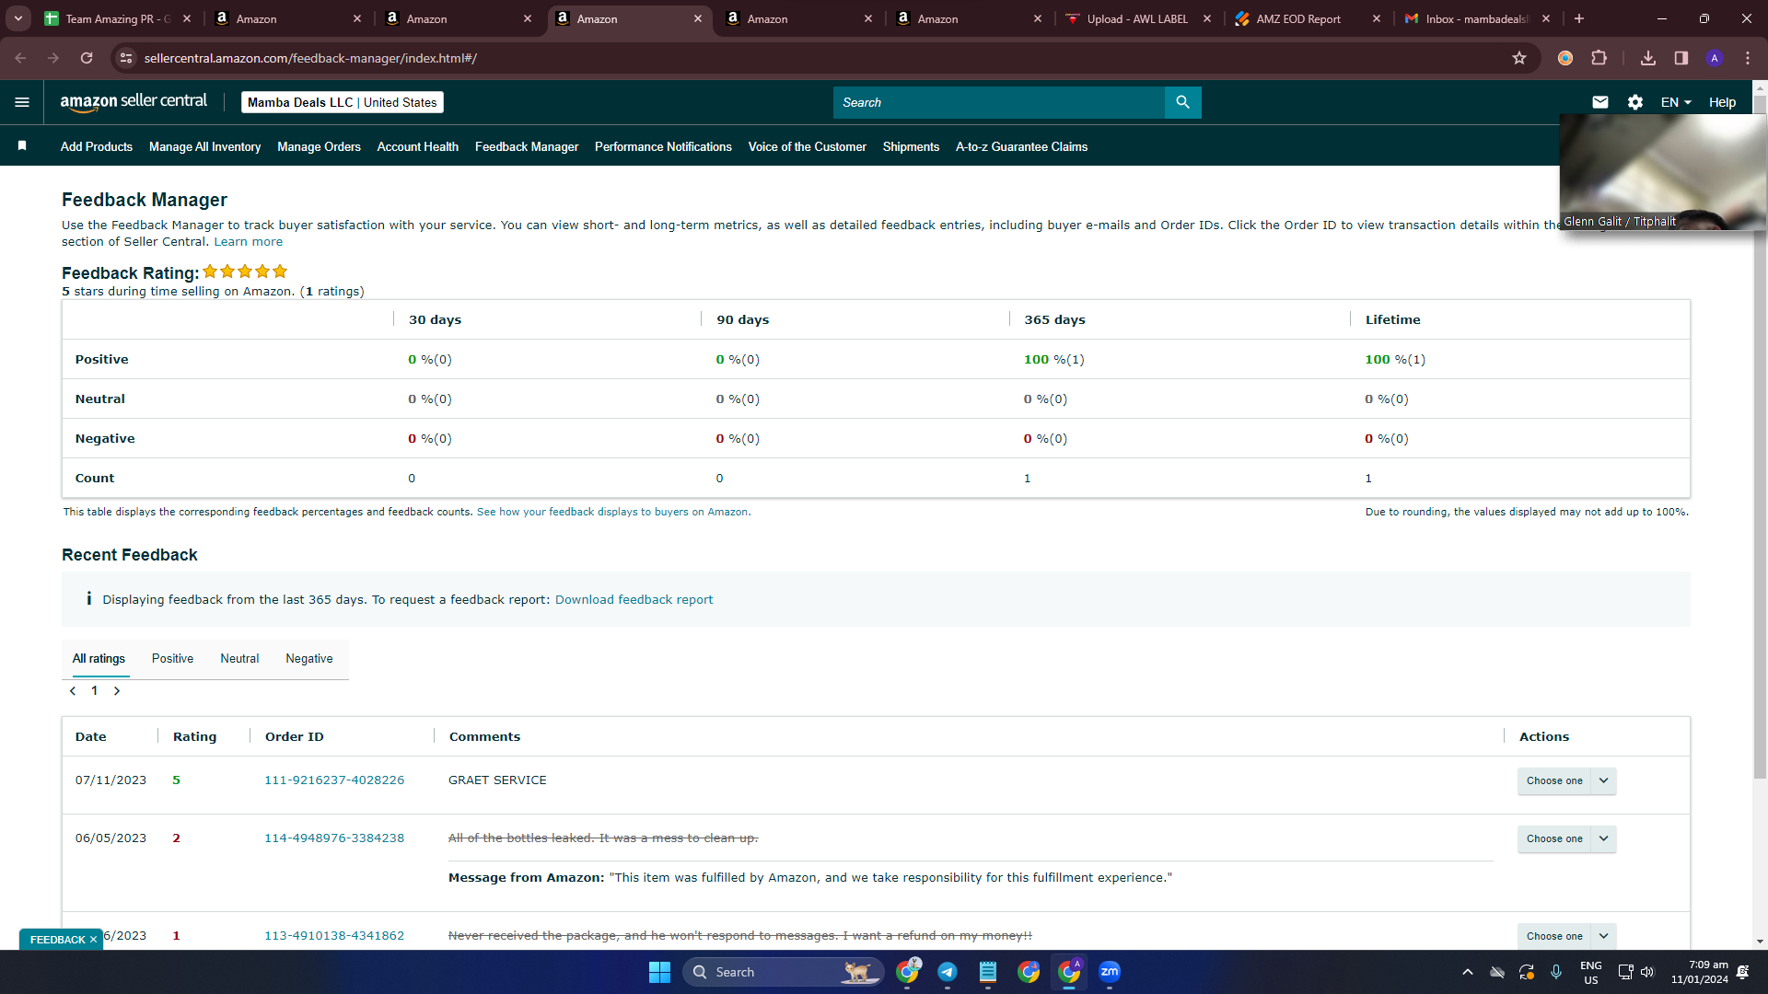Switch to the AMZ EOD Report tab
1768x994 pixels.
coord(1298,18)
